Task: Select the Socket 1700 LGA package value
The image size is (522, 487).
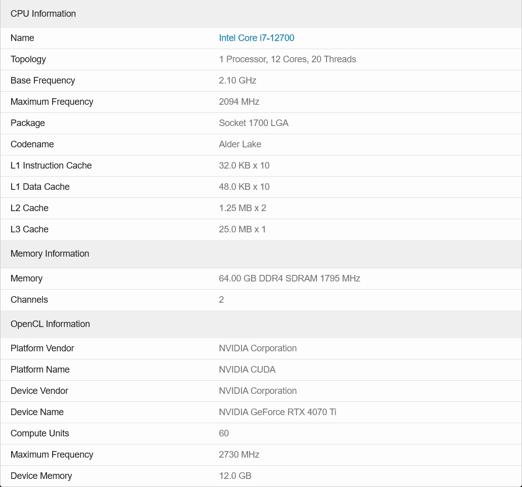Action: tap(253, 123)
